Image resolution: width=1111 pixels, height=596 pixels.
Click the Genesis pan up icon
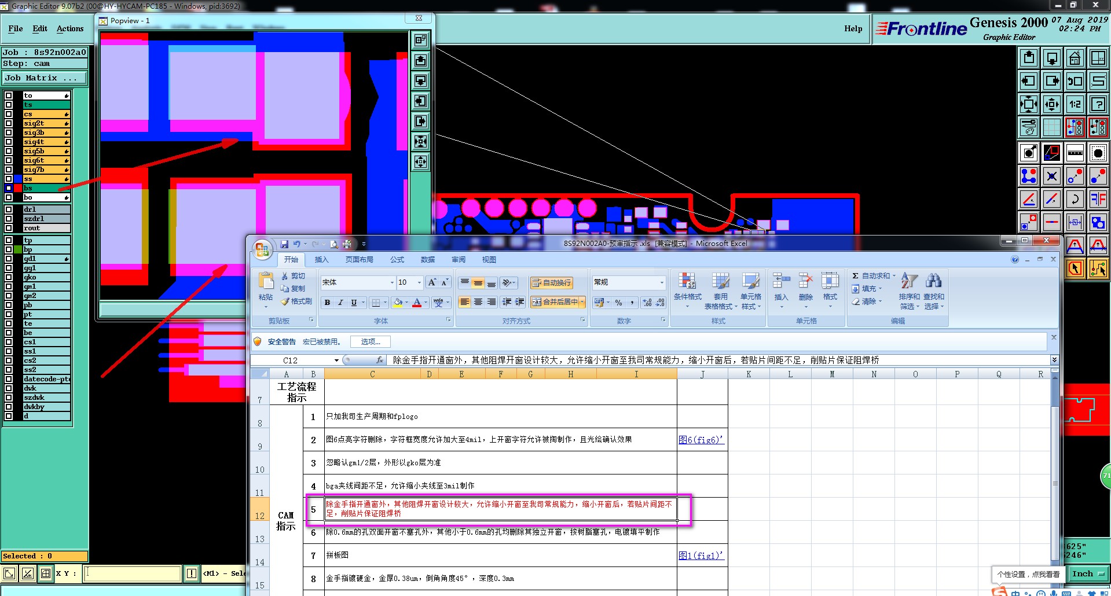pos(1029,58)
